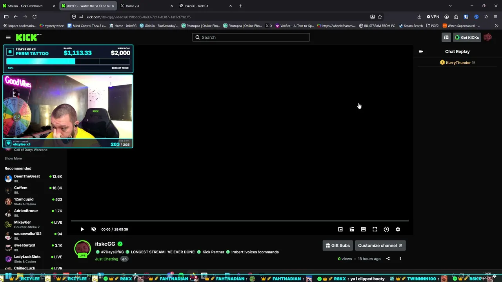Open IRL STREAM FROM PC bookmark

[x=377, y=26]
